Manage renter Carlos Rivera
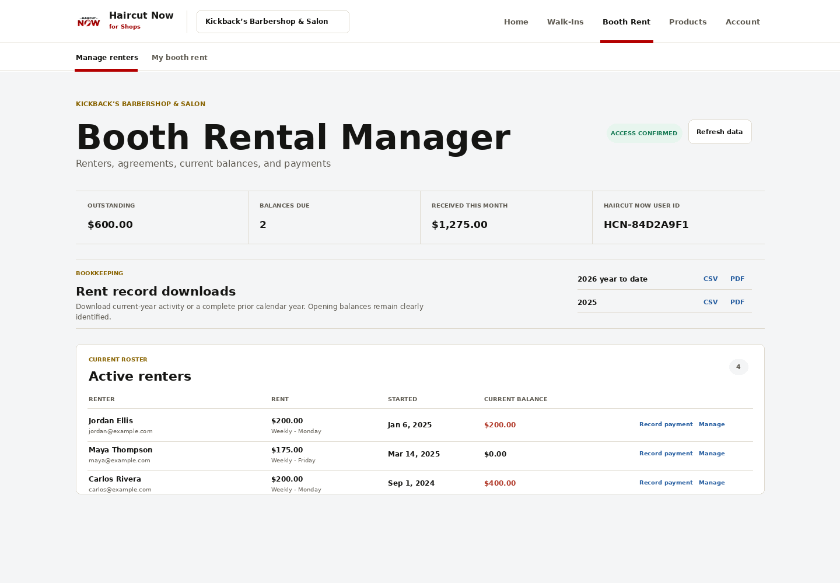840x583 pixels. (712, 483)
